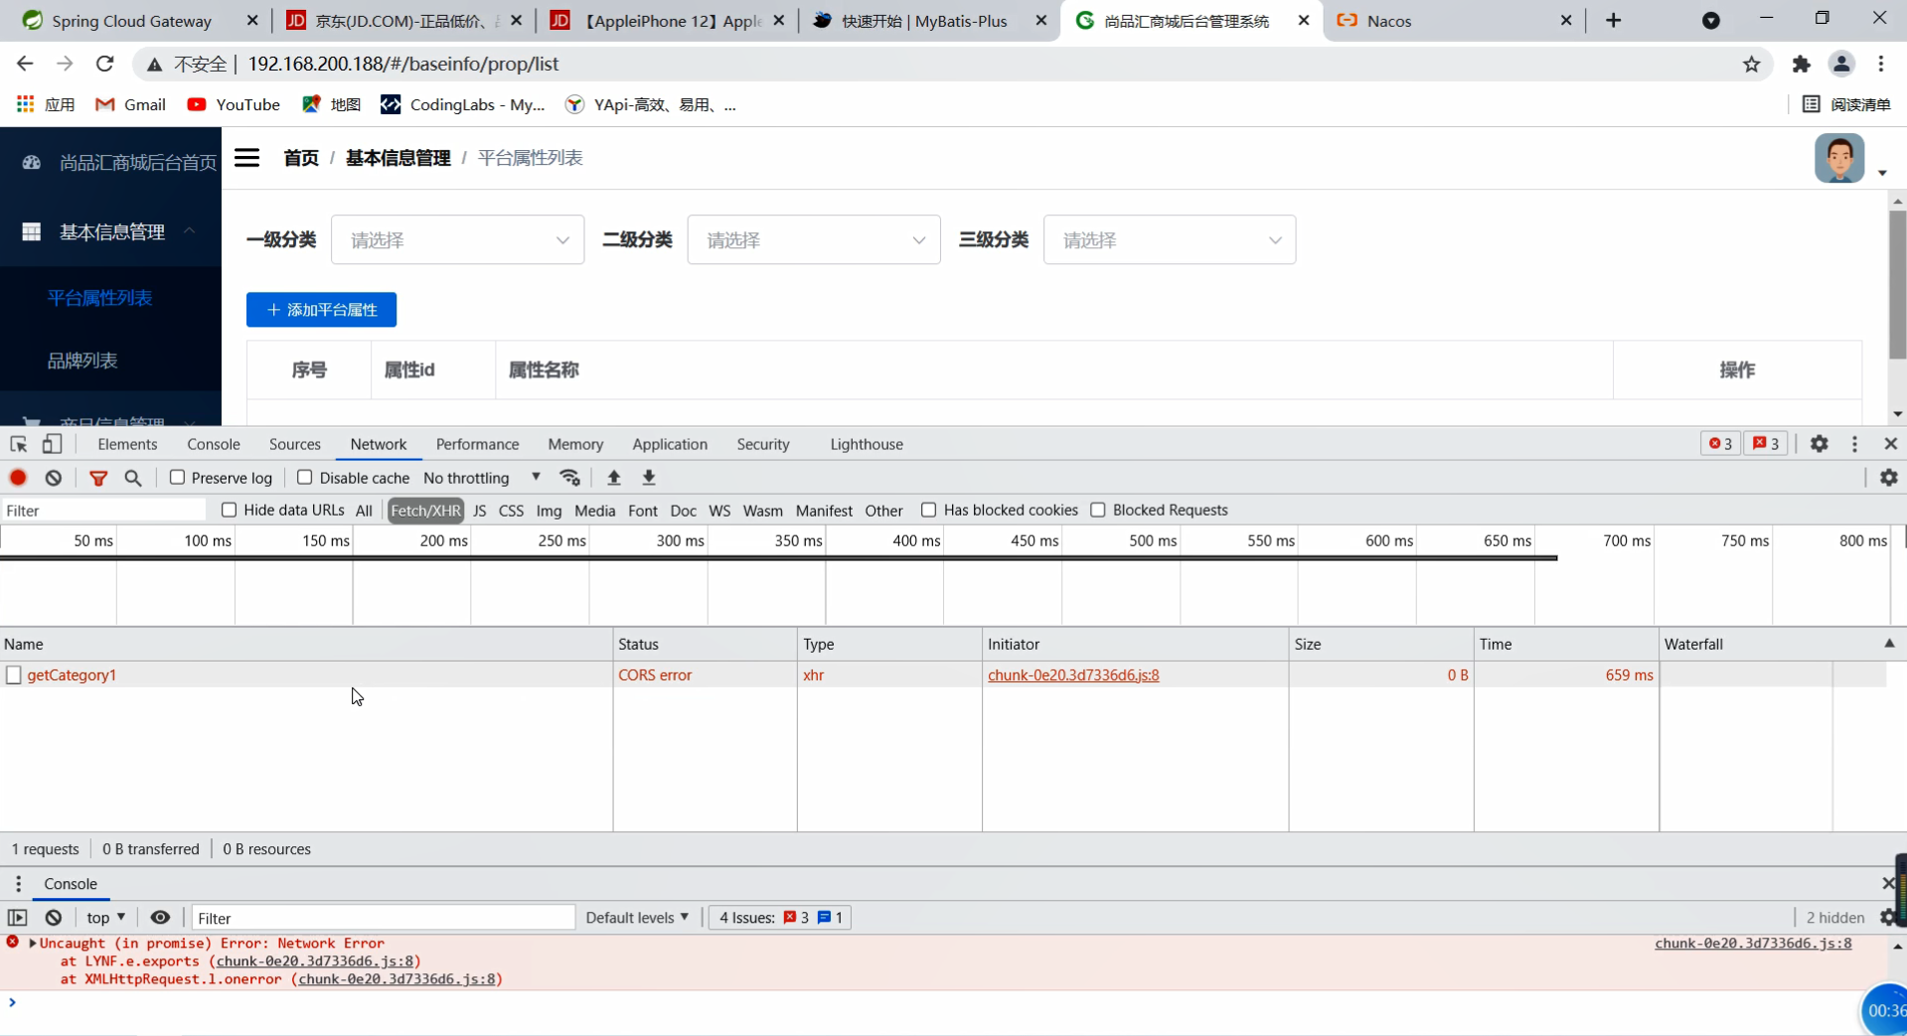Switch to the Console tab in DevTools top bar
This screenshot has width=1907, height=1036.
[x=214, y=444]
